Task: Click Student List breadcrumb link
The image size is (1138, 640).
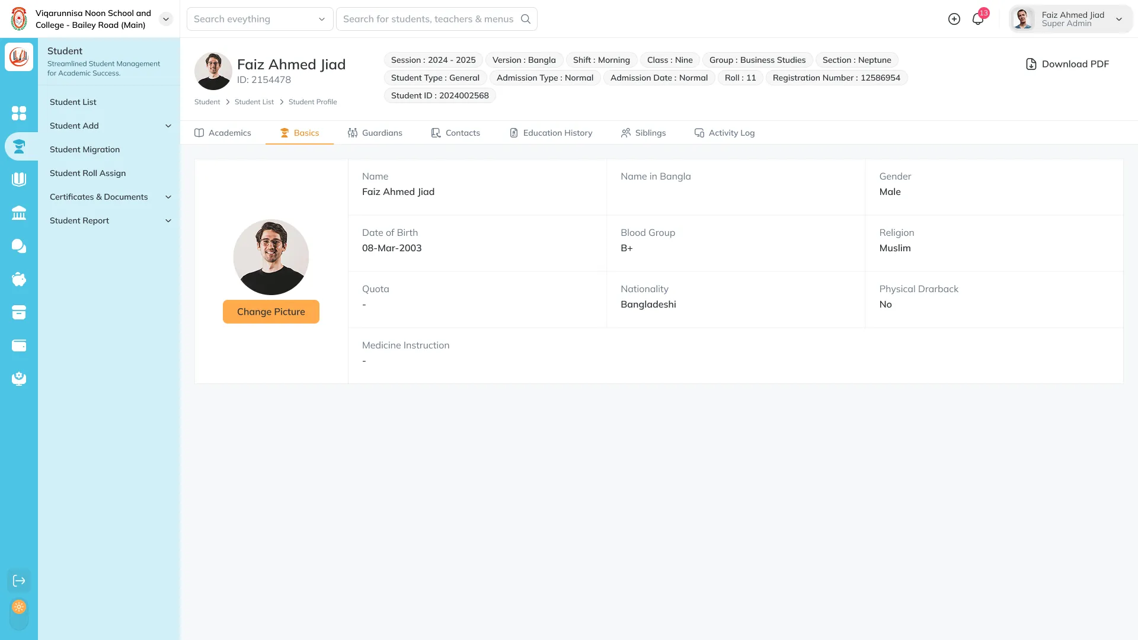Action: click(x=254, y=102)
